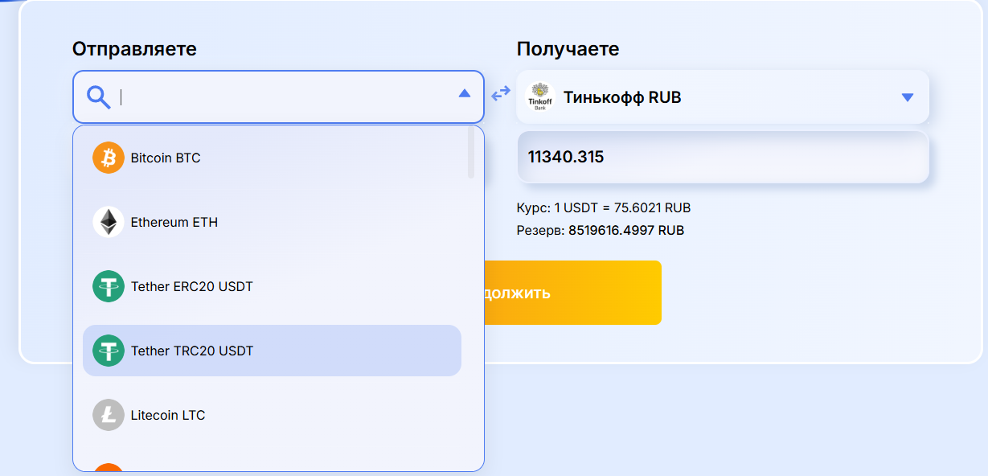Click the Tether TRC20 USDT icon

(x=109, y=351)
